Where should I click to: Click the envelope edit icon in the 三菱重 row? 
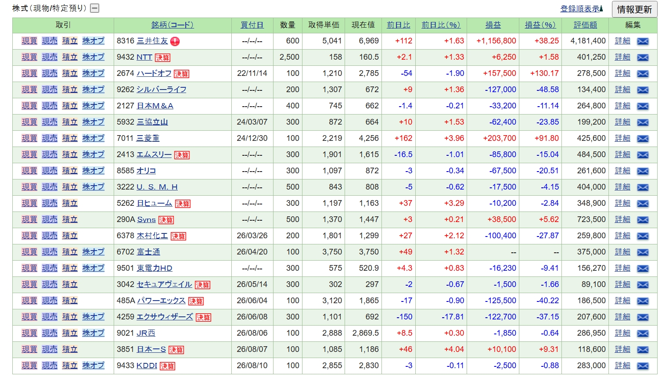[643, 139]
